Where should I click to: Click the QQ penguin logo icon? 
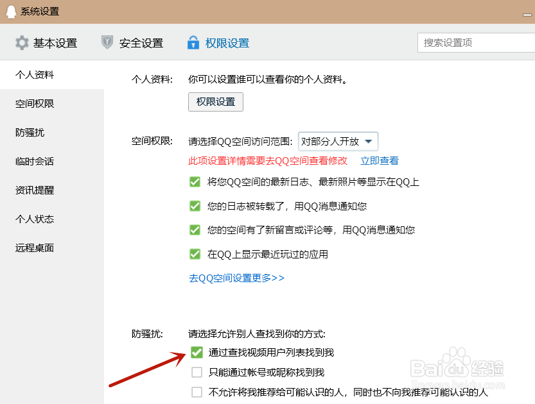point(11,12)
